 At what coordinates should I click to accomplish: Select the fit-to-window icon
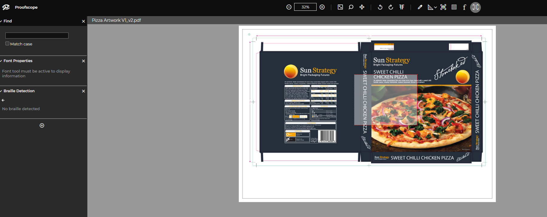click(x=340, y=7)
